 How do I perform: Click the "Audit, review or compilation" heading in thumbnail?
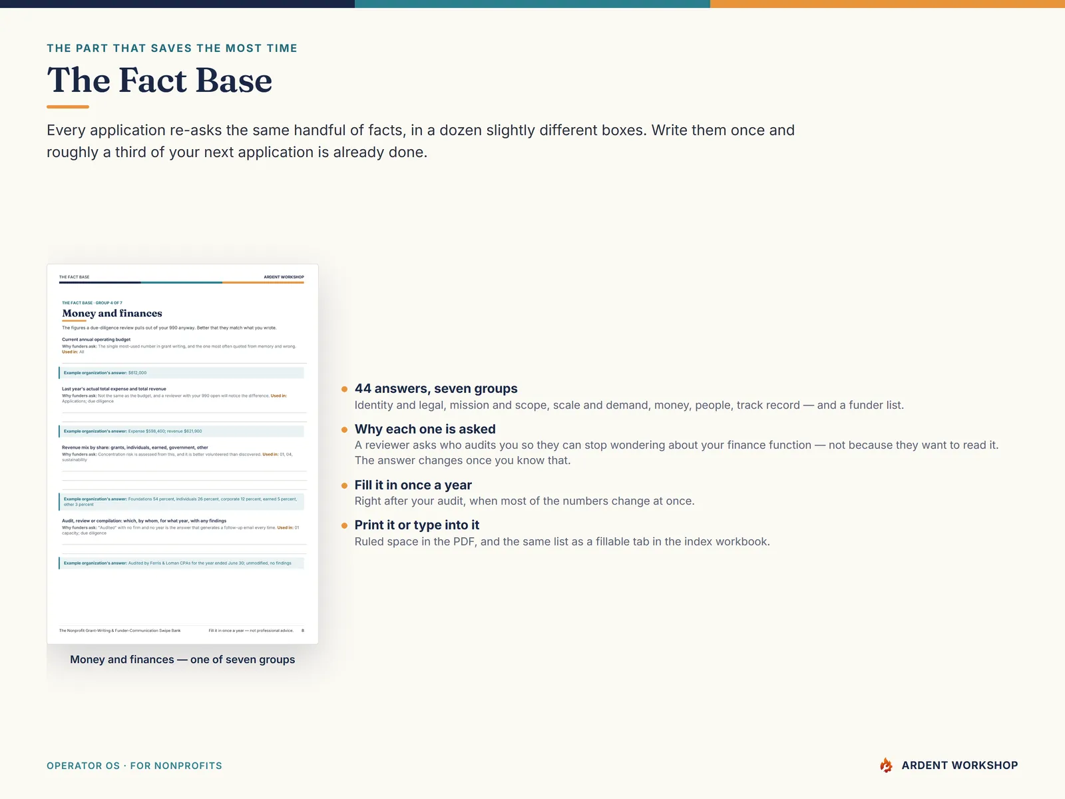pos(144,521)
